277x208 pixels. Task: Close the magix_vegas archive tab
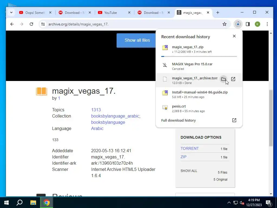click(208, 12)
